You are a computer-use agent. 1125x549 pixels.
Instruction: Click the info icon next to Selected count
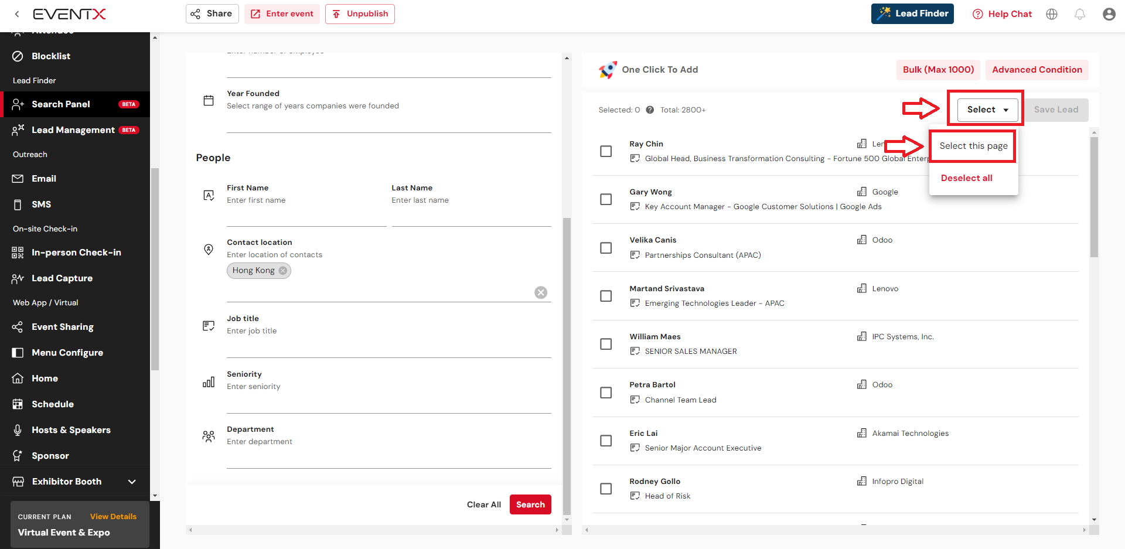click(x=650, y=110)
